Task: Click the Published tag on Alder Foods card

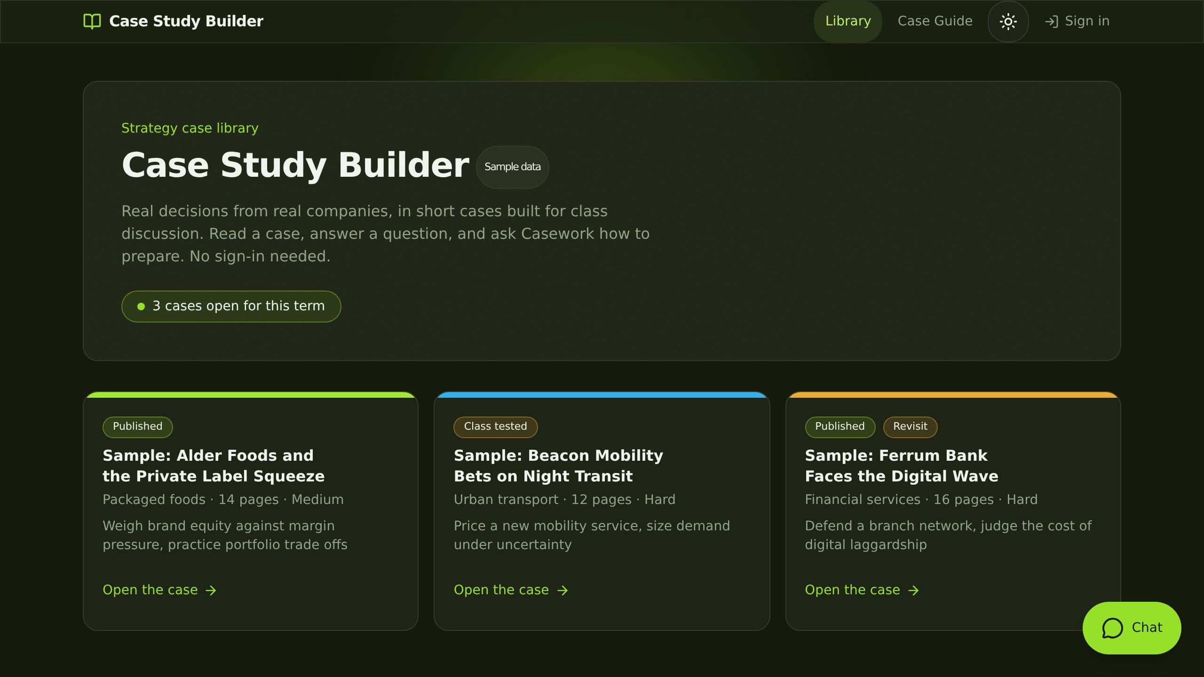Action: (x=137, y=427)
